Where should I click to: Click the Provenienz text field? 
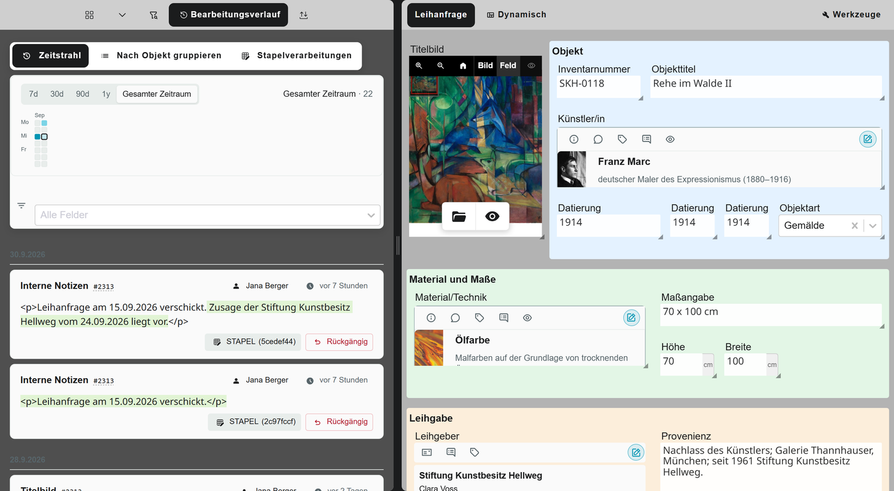[x=771, y=466]
